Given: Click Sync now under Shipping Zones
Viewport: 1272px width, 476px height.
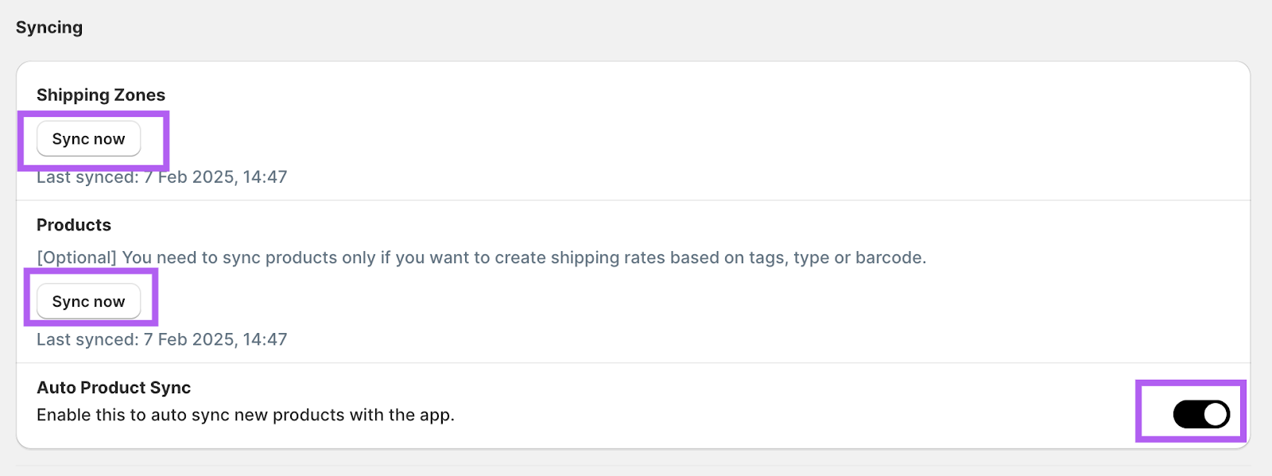Looking at the screenshot, I should [88, 139].
